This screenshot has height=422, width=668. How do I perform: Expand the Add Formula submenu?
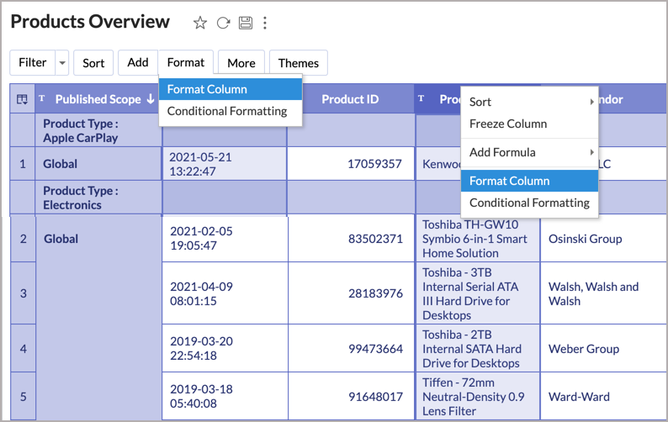click(x=529, y=152)
